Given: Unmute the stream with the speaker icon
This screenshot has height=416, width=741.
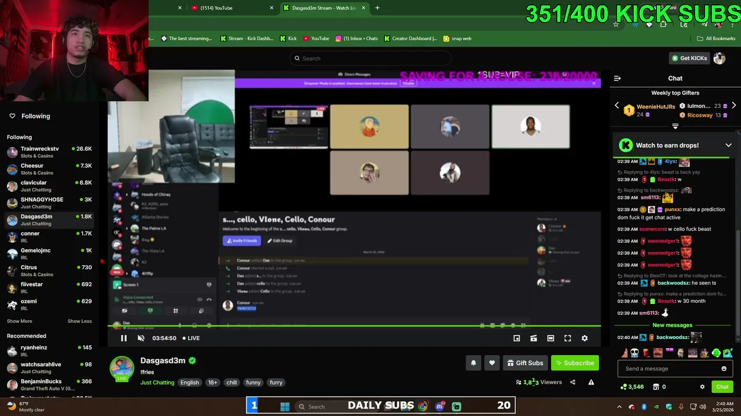Looking at the screenshot, I should coord(141,338).
